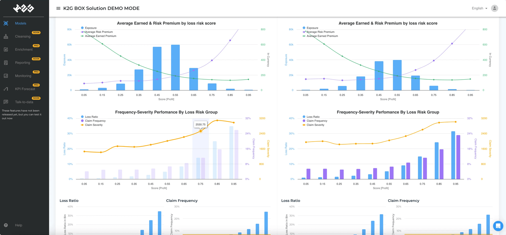Toggle Exposure legend in right premium chart
Viewport: 506px width, 235px height.
(310, 28)
